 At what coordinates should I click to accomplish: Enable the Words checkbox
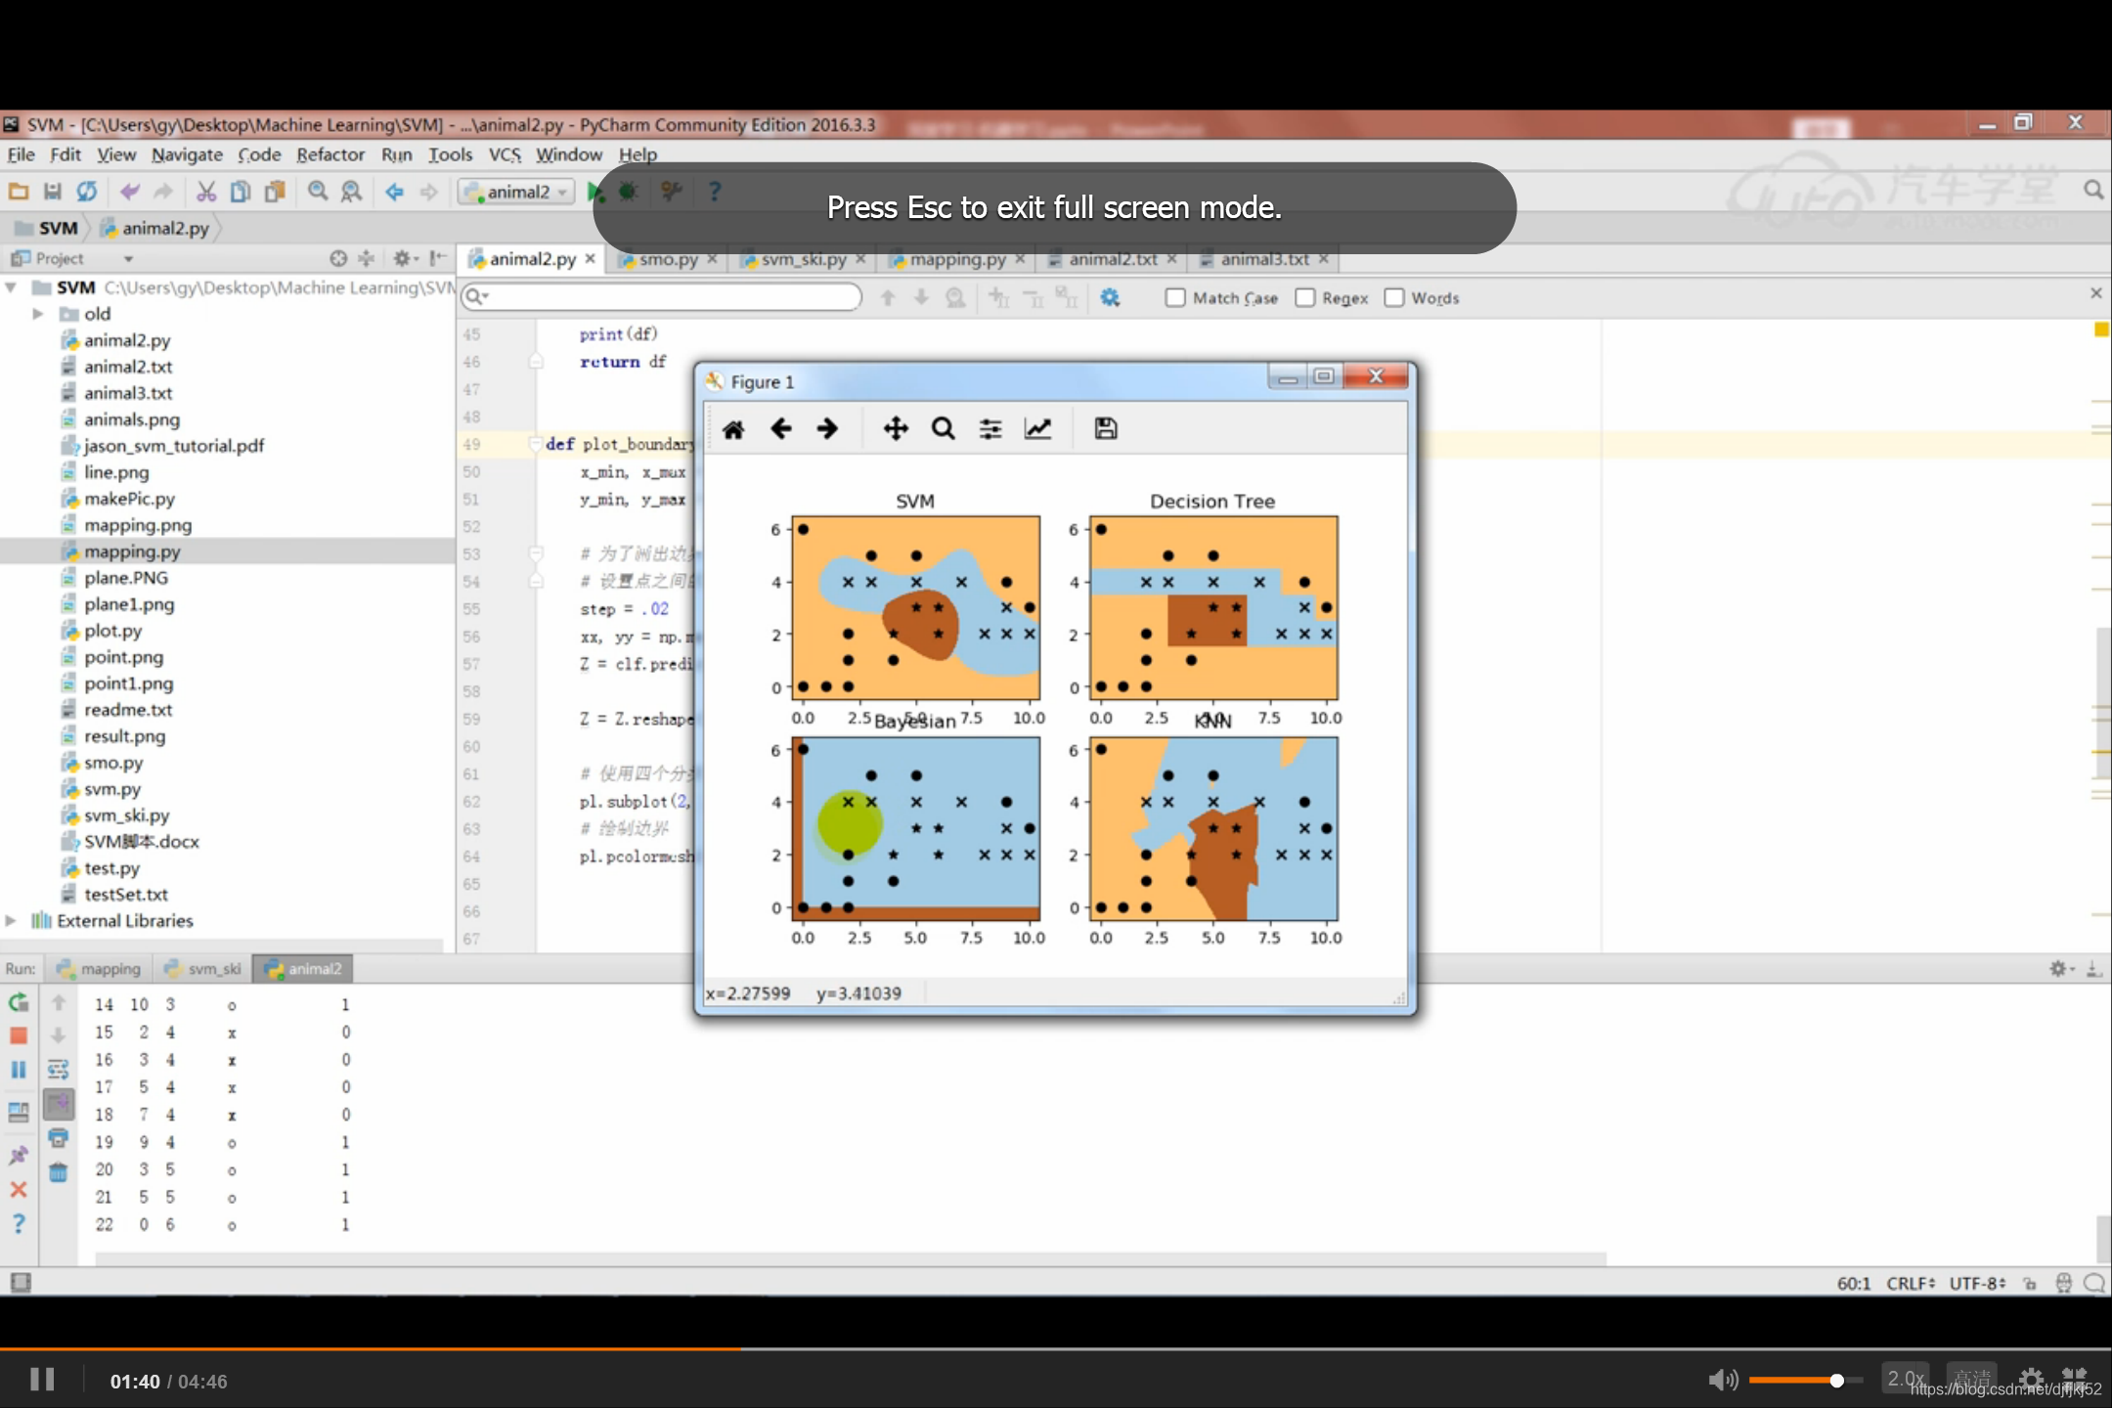tap(1393, 297)
